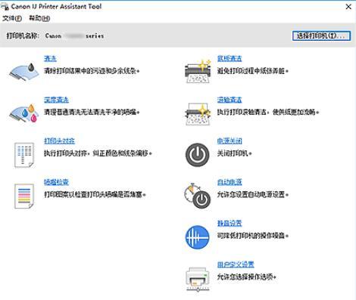This screenshot has width=356, height=300.
Task: Click the 选择打印机(T)... Select Printer button
Action: [x=321, y=36]
